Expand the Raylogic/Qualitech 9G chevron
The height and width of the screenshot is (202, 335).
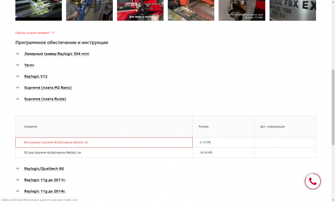pyautogui.click(x=18, y=169)
